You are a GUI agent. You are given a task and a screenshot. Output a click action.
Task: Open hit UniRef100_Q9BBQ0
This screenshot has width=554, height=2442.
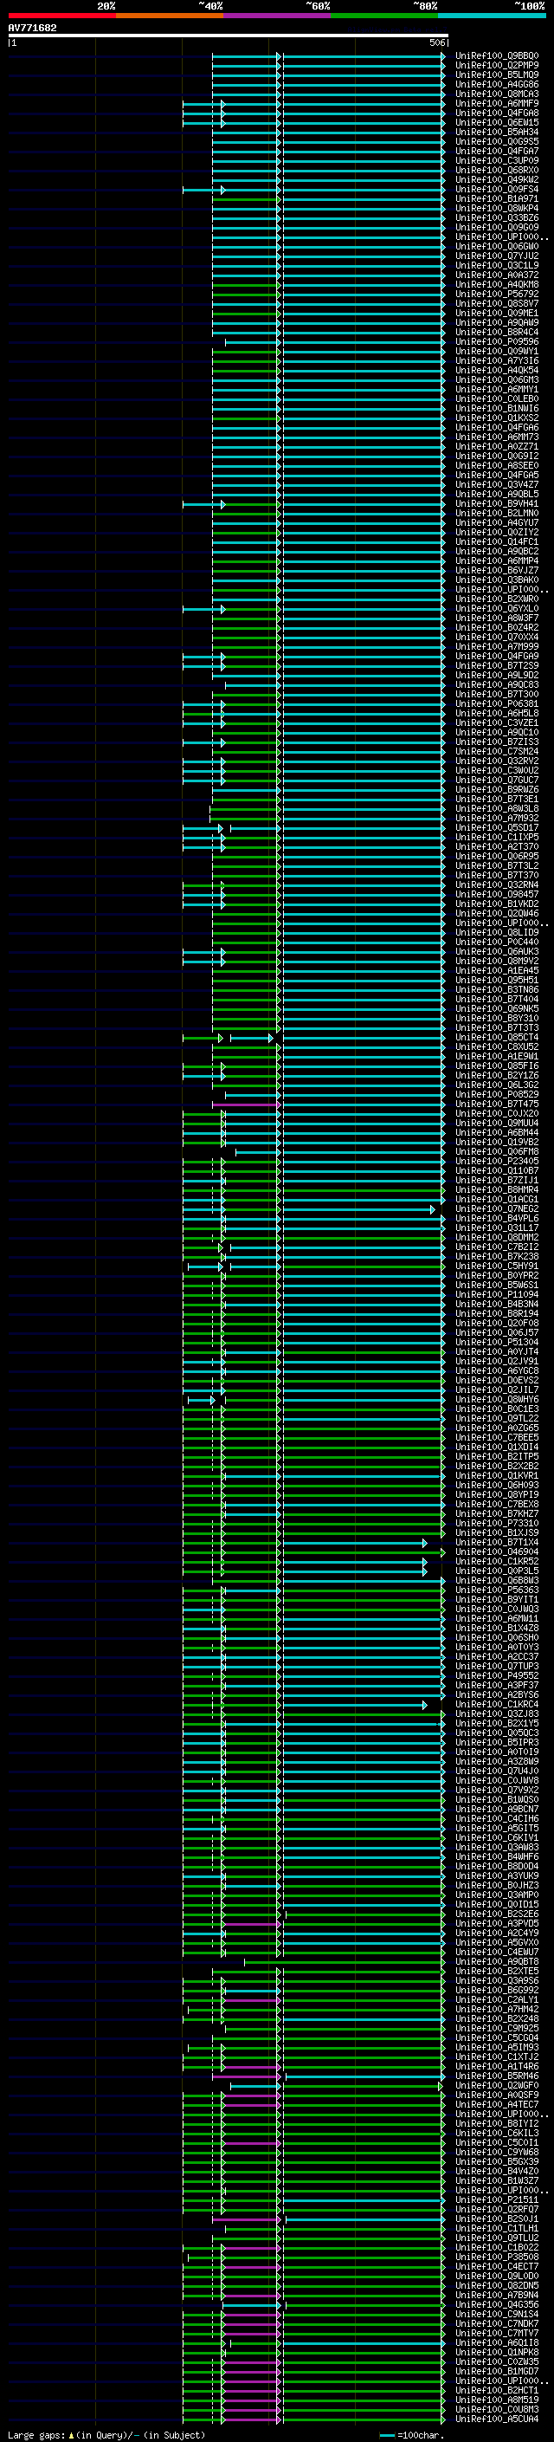pos(497,56)
